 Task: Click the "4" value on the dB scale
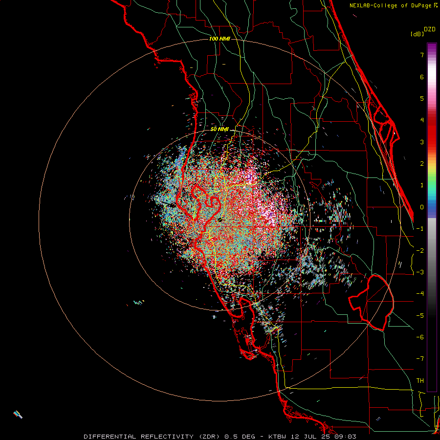click(x=422, y=120)
